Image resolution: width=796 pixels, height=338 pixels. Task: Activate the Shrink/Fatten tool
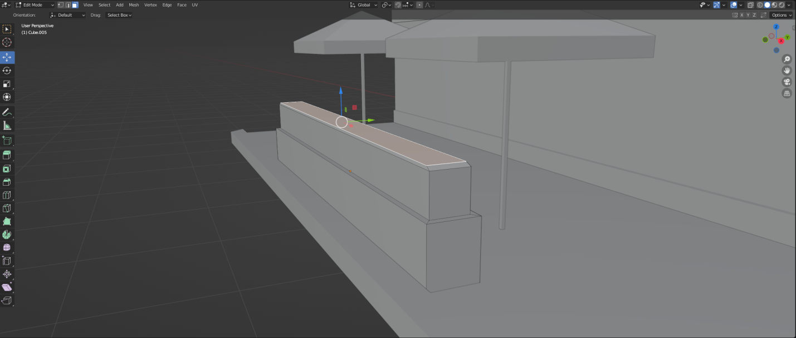[x=7, y=275]
